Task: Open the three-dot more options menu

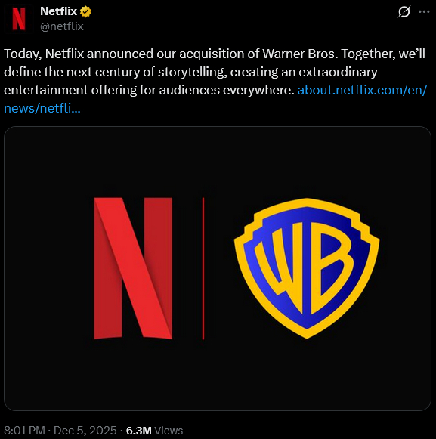Action: pos(424,12)
